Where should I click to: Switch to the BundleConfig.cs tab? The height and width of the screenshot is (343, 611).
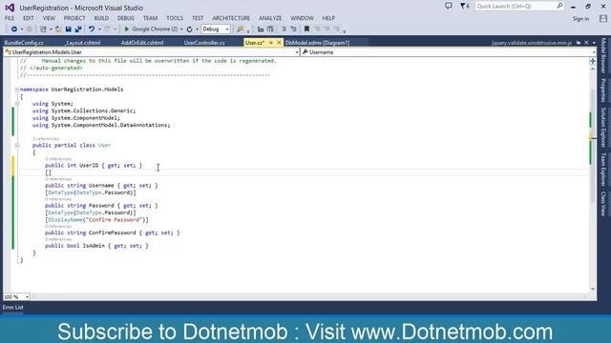[24, 43]
